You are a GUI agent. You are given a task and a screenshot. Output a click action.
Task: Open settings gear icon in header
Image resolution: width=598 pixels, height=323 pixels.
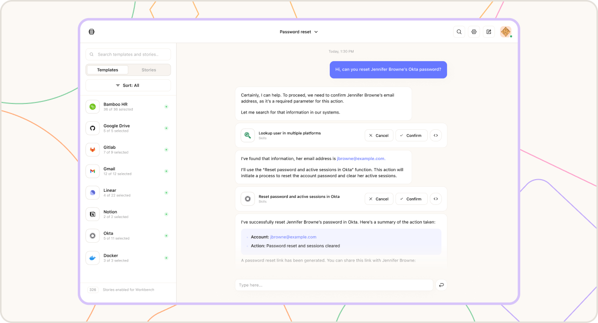point(474,32)
